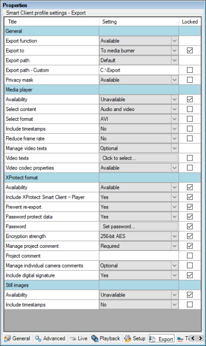
Task: Click the Playback tab icon
Action: pyautogui.click(x=95, y=338)
